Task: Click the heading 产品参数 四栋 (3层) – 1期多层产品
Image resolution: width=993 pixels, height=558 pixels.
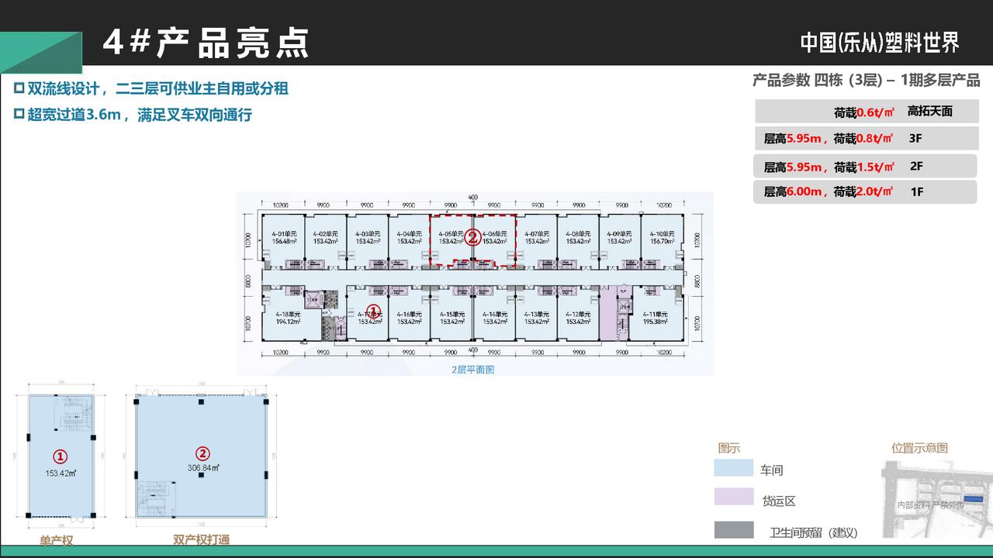Action: (867, 81)
